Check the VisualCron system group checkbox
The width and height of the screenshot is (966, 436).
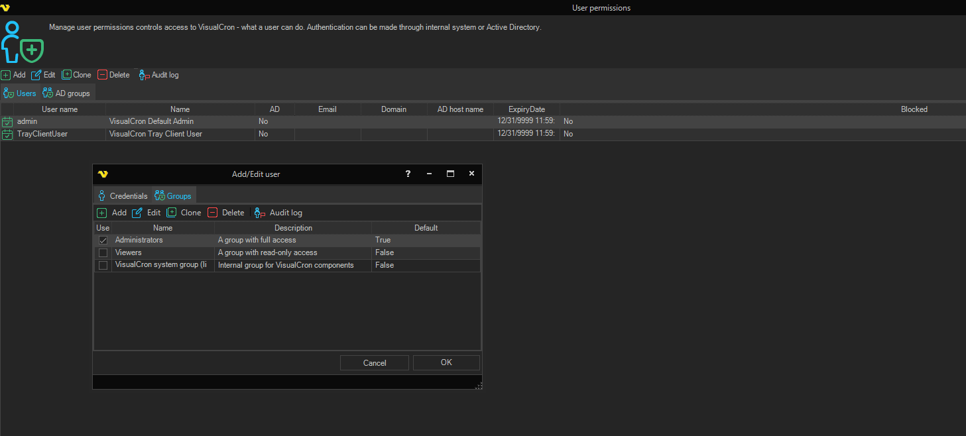pyautogui.click(x=103, y=265)
